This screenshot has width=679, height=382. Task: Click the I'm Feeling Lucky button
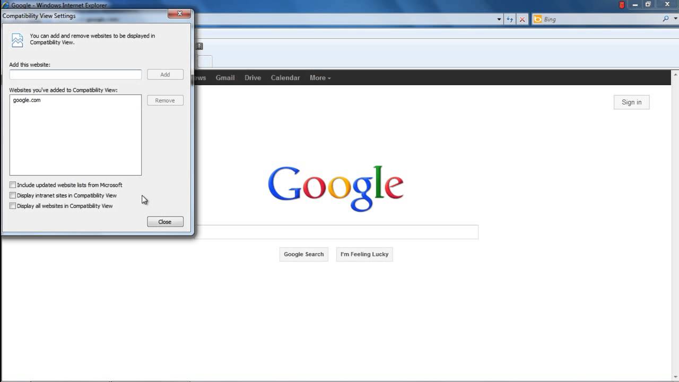[364, 254]
